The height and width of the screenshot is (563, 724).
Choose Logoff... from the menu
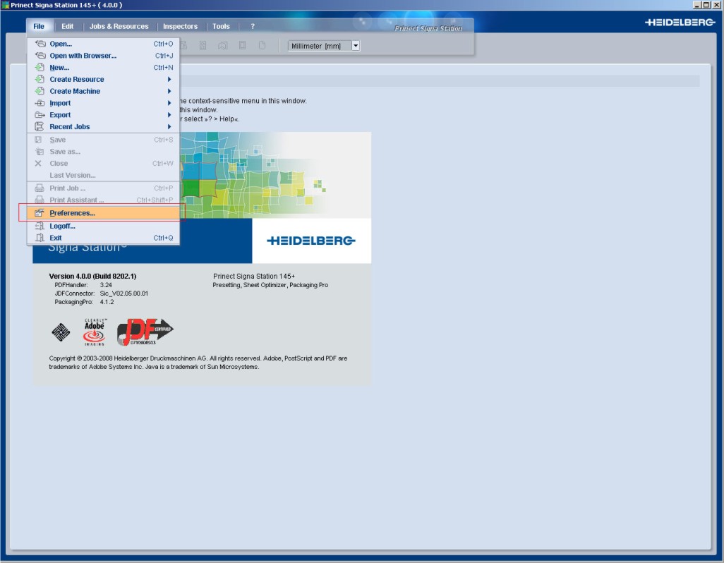[104, 226]
